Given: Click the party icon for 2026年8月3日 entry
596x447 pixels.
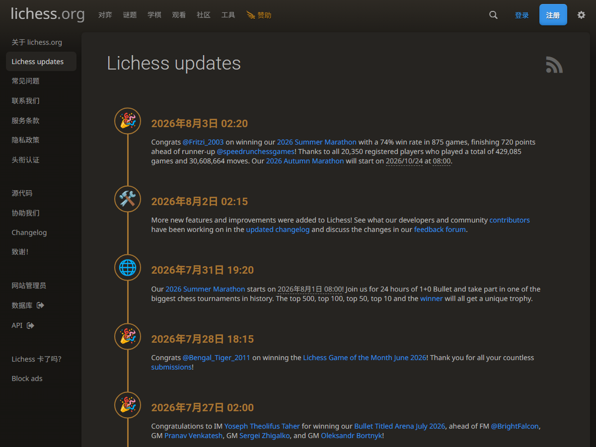Looking at the screenshot, I should [128, 121].
